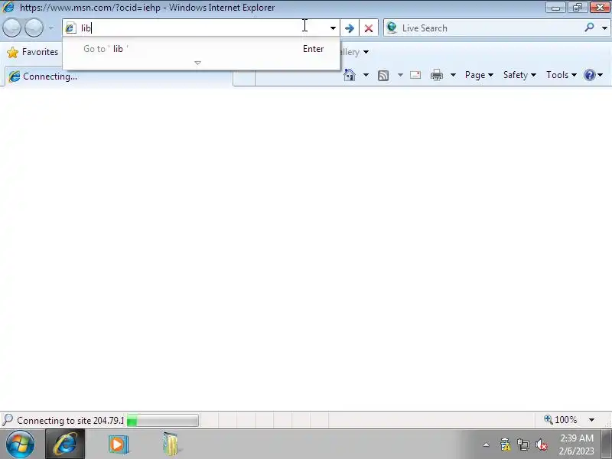Click the Action Center flag tray icon
The image size is (612, 459).
click(x=506, y=444)
